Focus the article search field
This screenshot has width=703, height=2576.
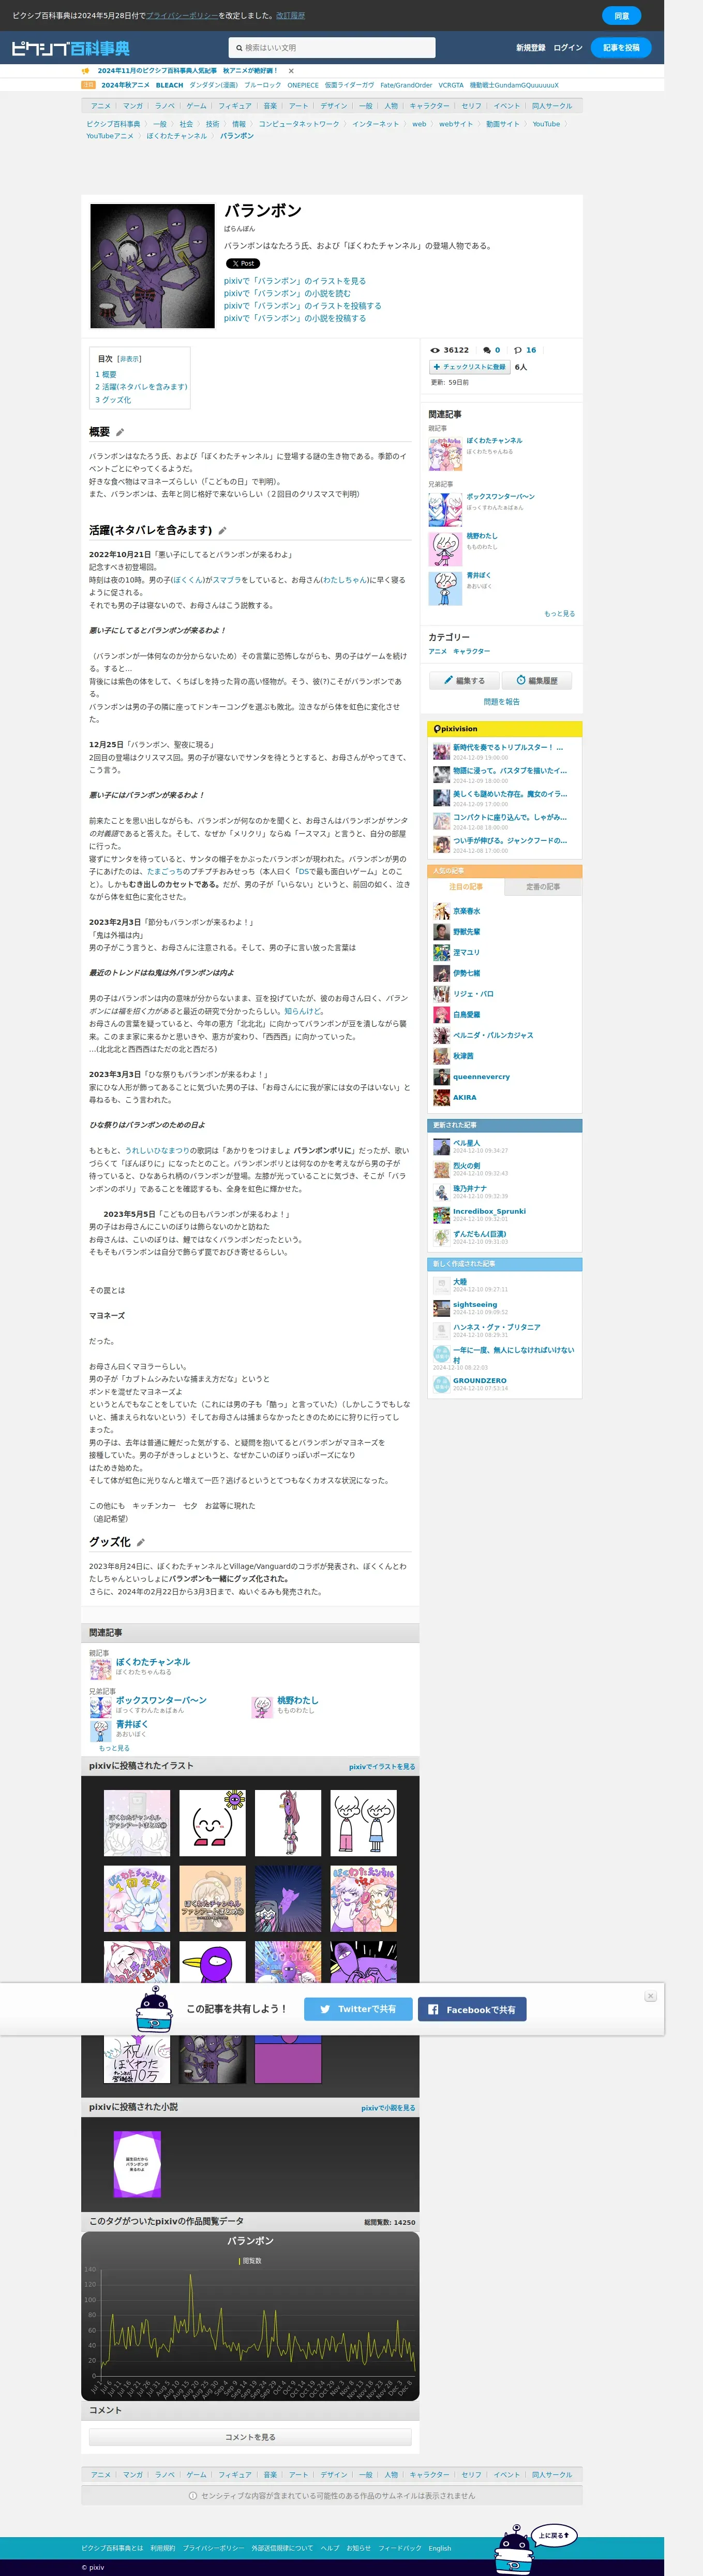coord(332,48)
